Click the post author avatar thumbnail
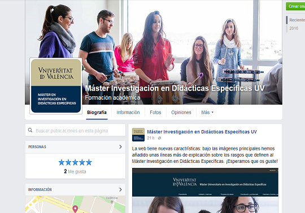Screen dimensions: 305x213 [x=138, y=135]
